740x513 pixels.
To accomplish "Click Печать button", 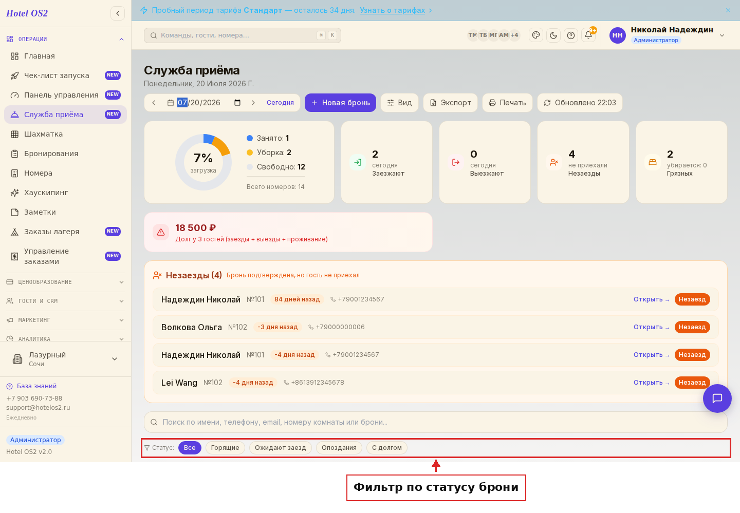I will tap(508, 103).
